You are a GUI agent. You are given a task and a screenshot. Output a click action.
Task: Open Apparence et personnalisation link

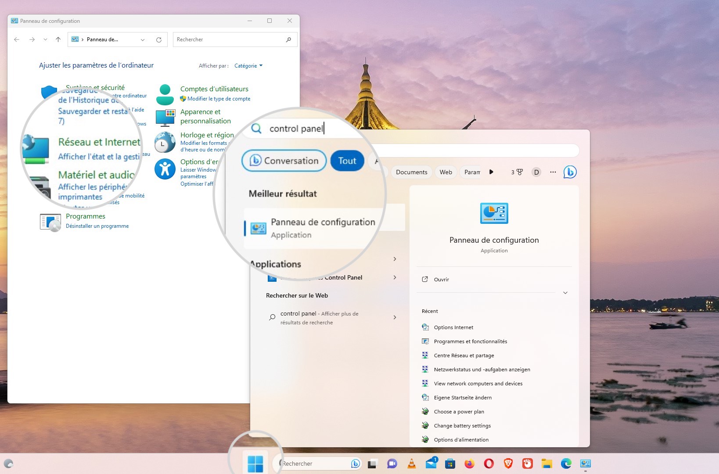click(205, 116)
